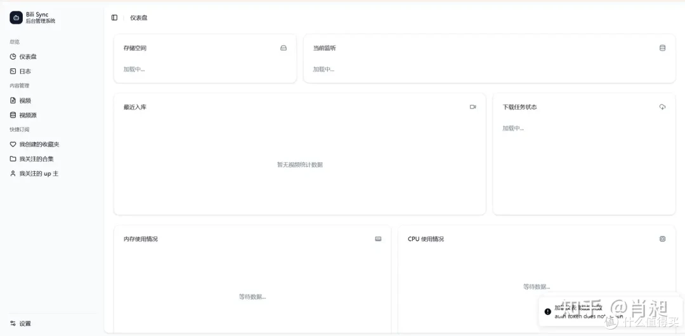Click the memory icon on 内存使用情况 card
Screen dimensions: 685x336
pos(378,239)
